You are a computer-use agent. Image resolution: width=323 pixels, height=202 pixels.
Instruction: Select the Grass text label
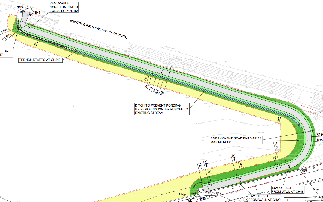point(317,190)
